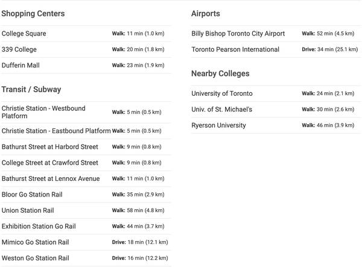Click Weston Go Station Rail entry
This screenshot has width=362, height=267.
pos(86,258)
